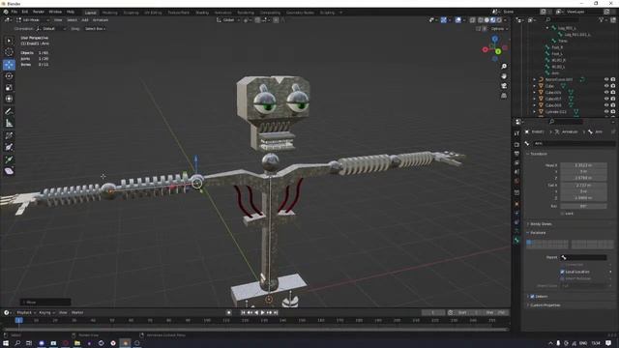The image size is (619, 348).
Task: Select the Select Box tool
Action: (x=9, y=41)
